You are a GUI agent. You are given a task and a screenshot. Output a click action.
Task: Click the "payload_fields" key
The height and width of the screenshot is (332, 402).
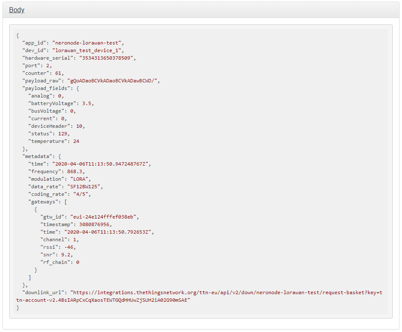tap(46, 88)
